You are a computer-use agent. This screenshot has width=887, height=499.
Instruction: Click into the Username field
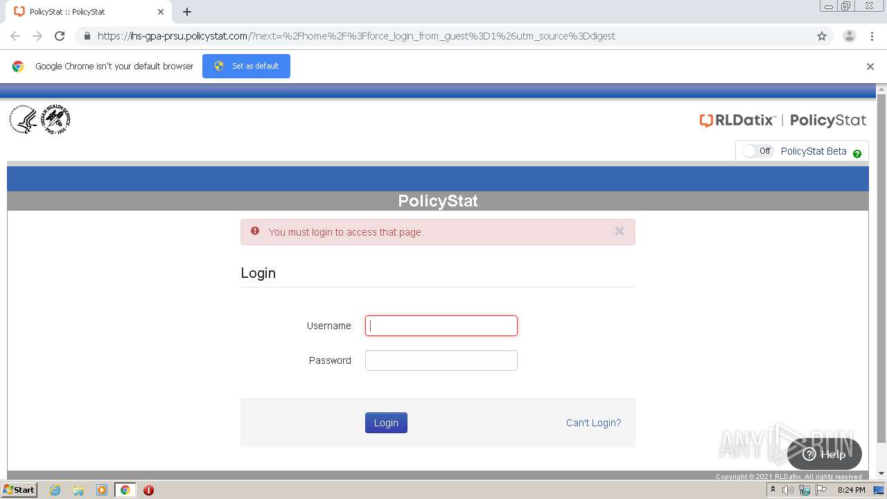pyautogui.click(x=441, y=326)
